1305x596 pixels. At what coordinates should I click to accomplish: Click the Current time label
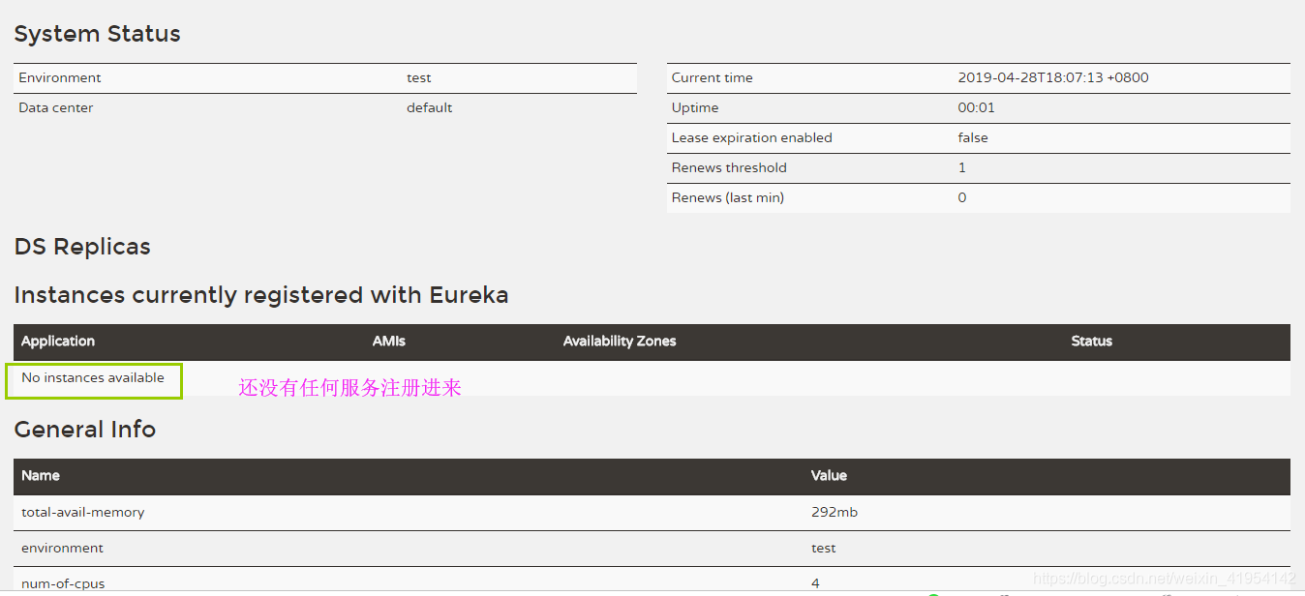(x=712, y=78)
